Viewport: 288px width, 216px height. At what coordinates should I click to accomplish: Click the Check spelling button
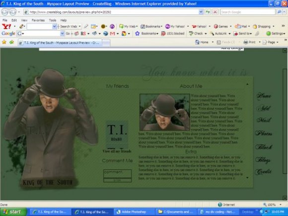pos(196,33)
